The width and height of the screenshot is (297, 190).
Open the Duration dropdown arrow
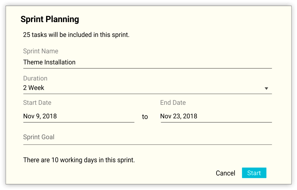[266, 88]
